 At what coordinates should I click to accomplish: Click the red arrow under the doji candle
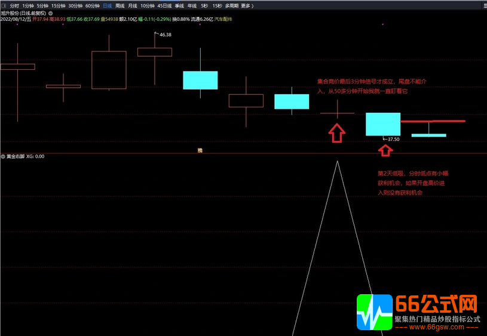[337, 132]
